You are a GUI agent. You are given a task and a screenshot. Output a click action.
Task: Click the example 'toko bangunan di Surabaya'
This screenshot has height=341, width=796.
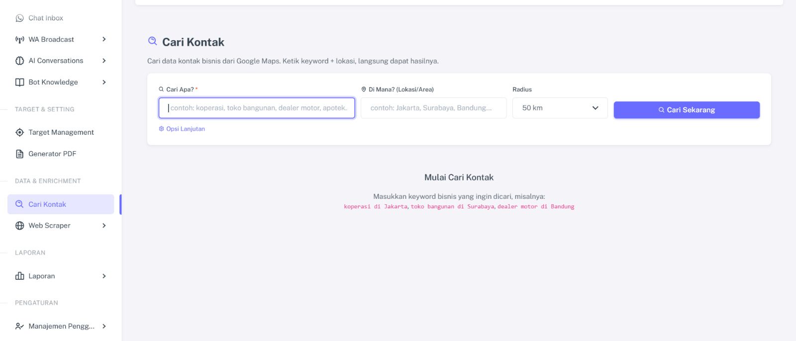[x=452, y=206]
